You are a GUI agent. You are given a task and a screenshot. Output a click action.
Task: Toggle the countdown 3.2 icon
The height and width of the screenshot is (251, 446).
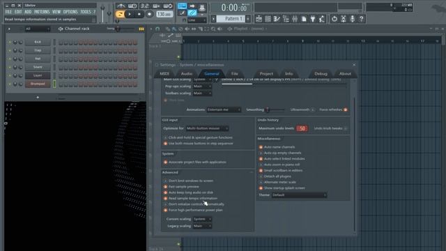(x=144, y=6)
